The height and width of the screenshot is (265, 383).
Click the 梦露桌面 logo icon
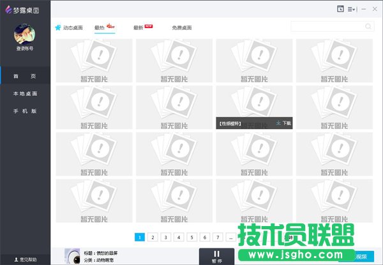(x=8, y=9)
